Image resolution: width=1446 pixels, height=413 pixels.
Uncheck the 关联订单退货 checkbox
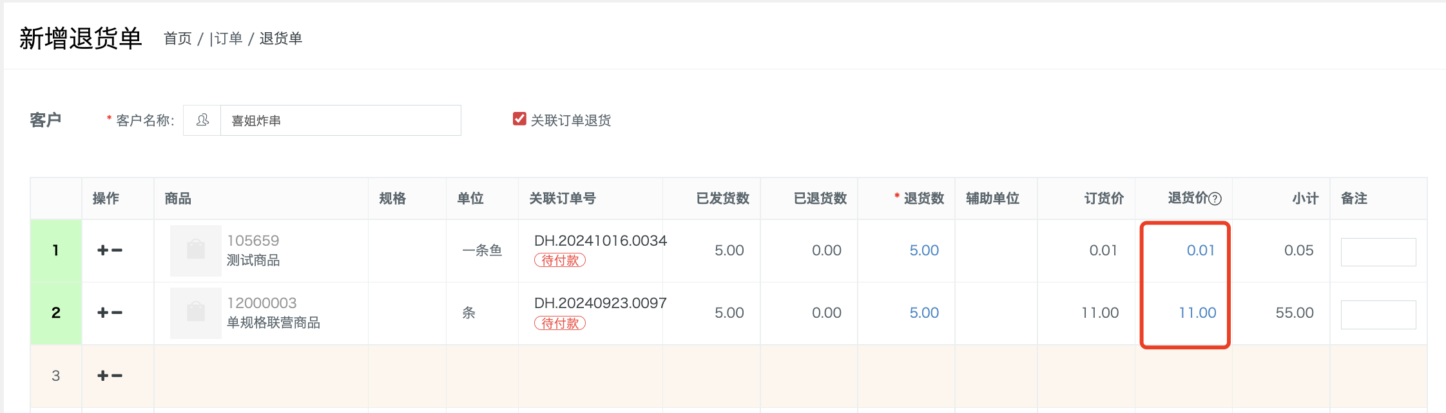click(x=519, y=119)
